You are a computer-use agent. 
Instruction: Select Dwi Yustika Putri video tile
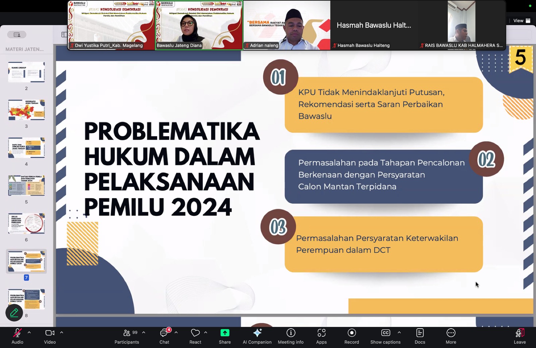tap(111, 25)
